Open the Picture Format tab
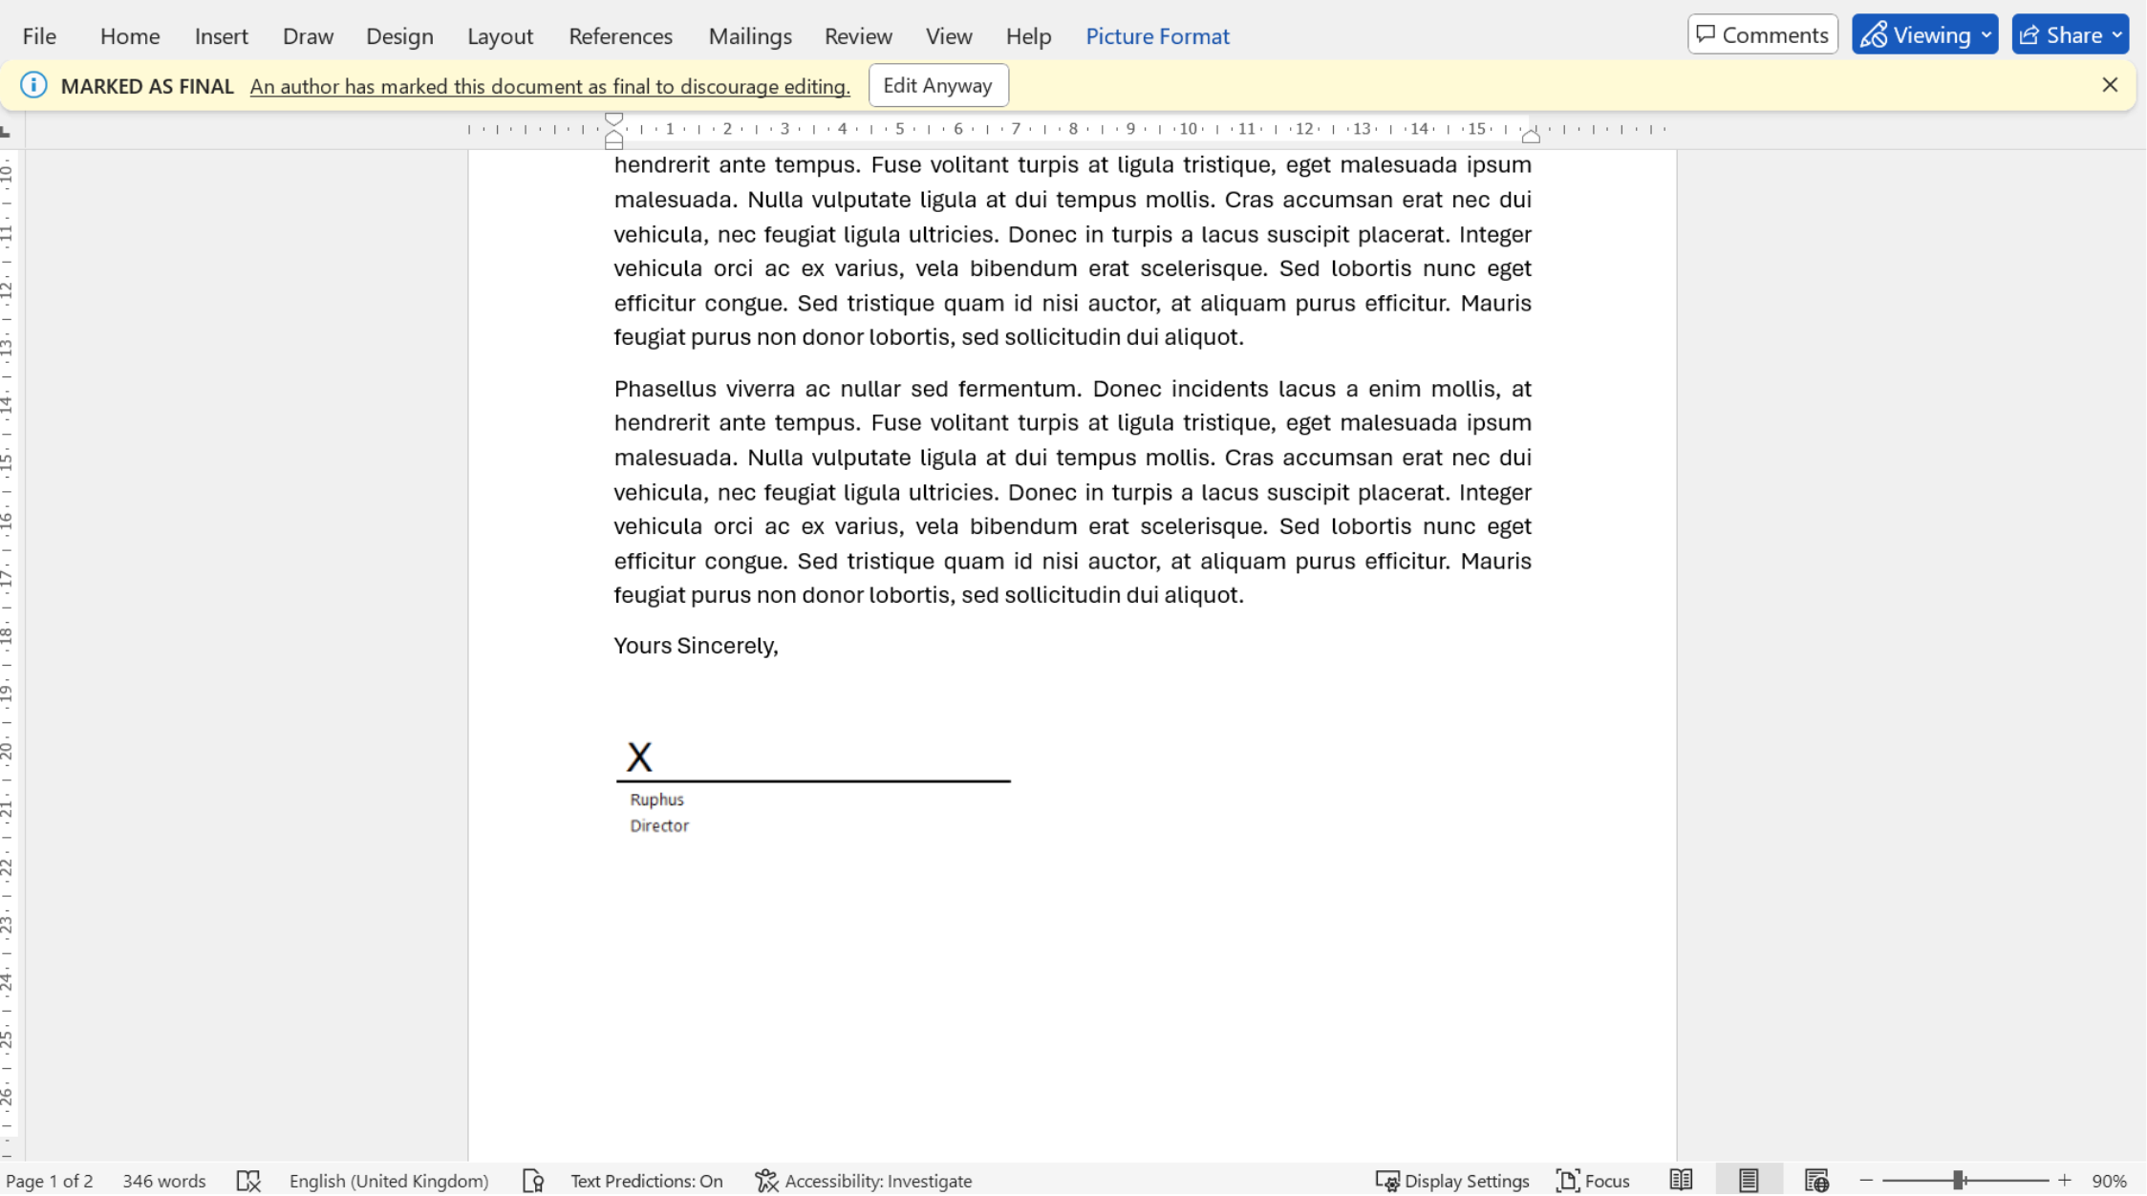This screenshot has height=1196, width=2147. point(1156,36)
